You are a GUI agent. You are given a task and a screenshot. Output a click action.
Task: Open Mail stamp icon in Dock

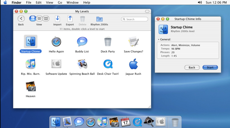[67, 122]
